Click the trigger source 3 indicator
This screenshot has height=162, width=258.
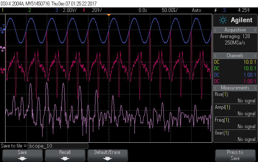click(x=224, y=10)
